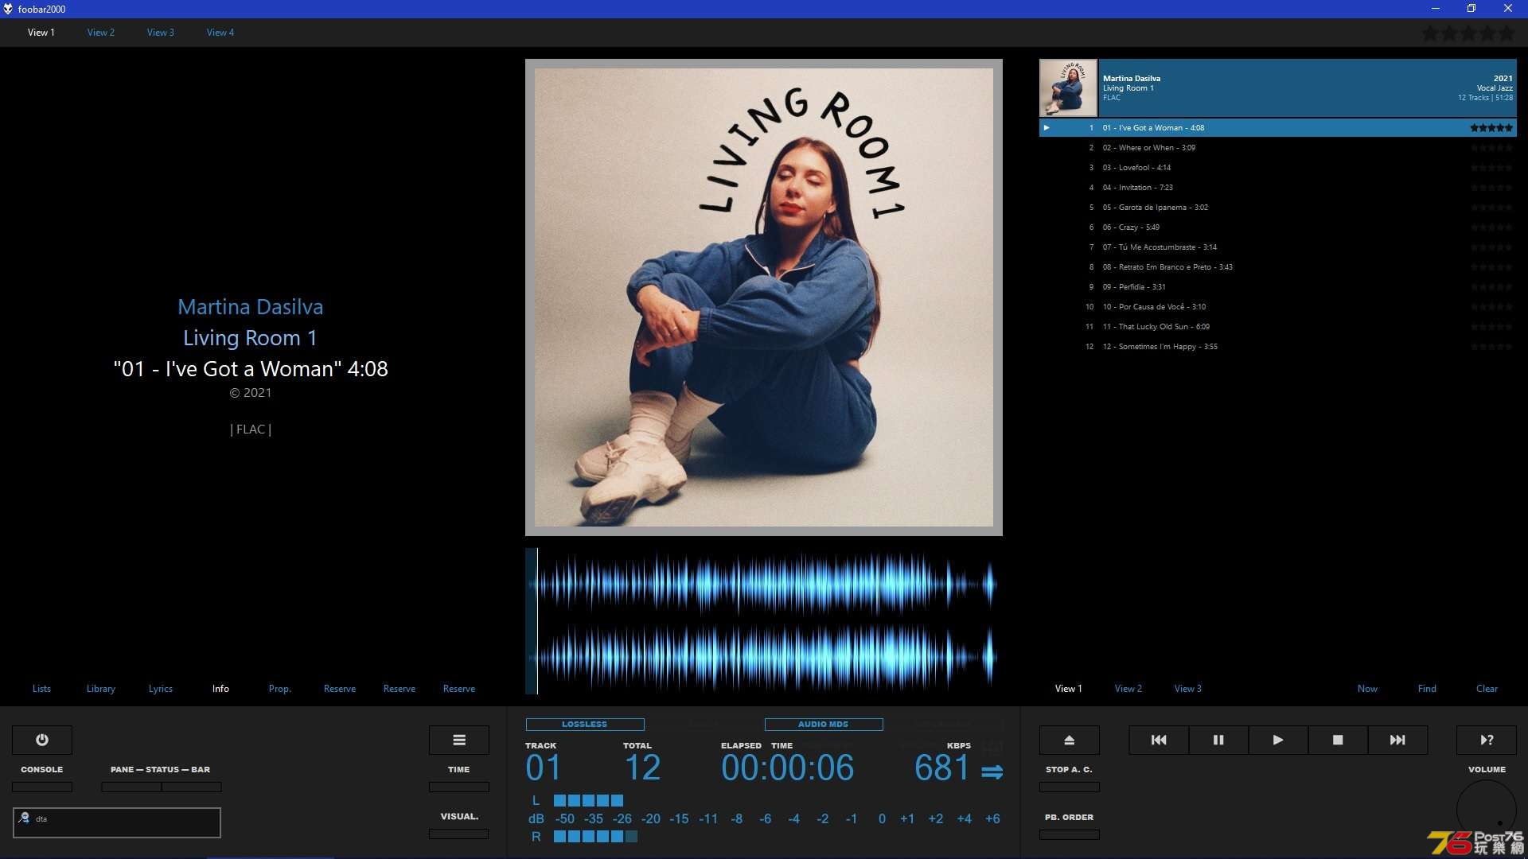Toggle the Status Bar indicator bar
The height and width of the screenshot is (859, 1528).
click(x=192, y=787)
